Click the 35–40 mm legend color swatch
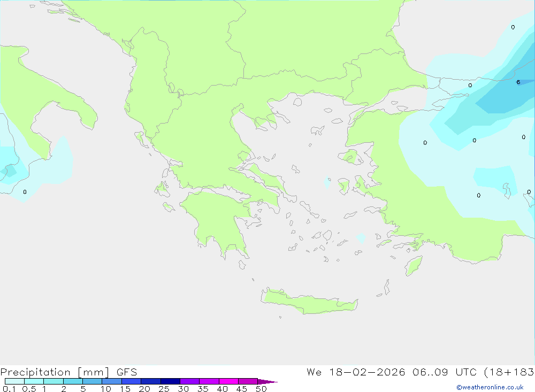Viewport: 535px width, 392px height. [x=209, y=381]
